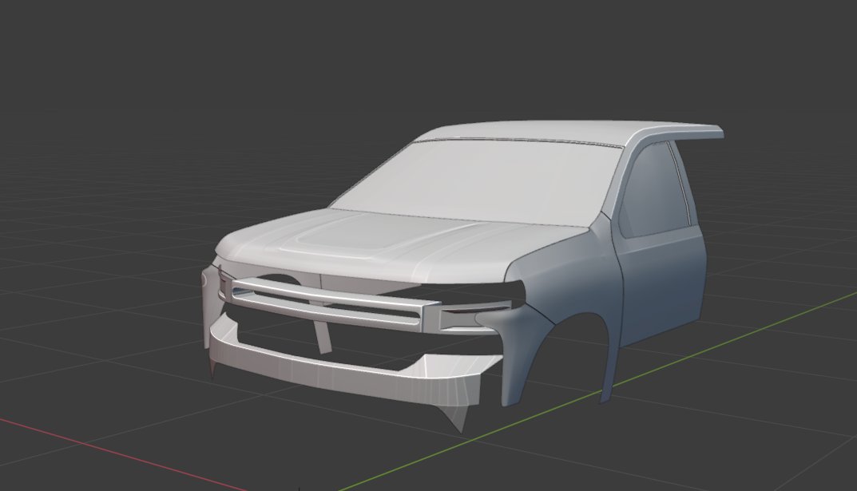
Task: Select the cab roof panel
Action: [569, 133]
